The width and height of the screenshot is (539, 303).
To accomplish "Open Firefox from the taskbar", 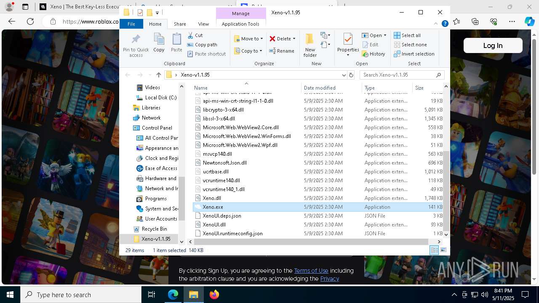I will coord(214,295).
